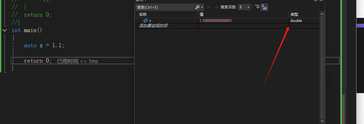The image size is (364, 124).
Task: Collapse the main function fold chevron
Action: click(5, 30)
